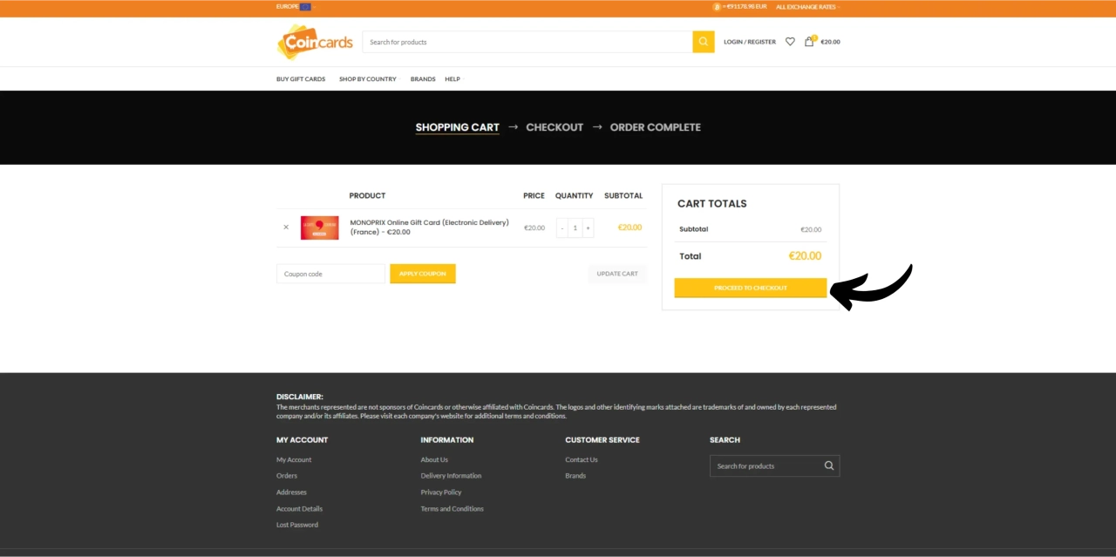Image resolution: width=1116 pixels, height=557 pixels.
Task: Click the MONOPRIX gift card thumbnail
Action: 319,228
